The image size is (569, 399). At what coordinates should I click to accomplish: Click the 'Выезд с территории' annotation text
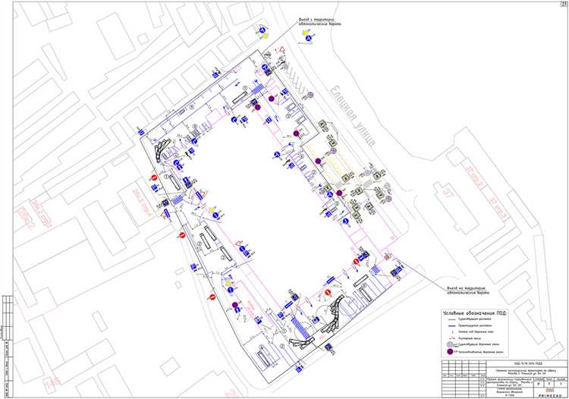[x=313, y=21]
